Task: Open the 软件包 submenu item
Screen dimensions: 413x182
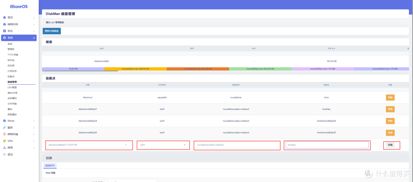Action: pos(11,60)
